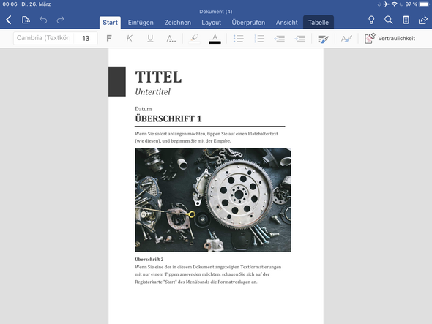Tap the Wi-Fi status icon
Viewport: 432px width, 324px height.
tap(394, 4)
